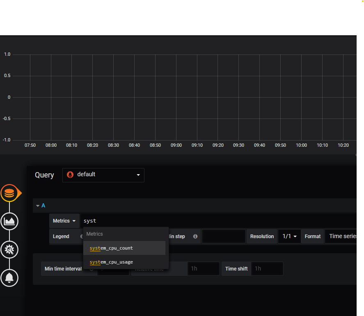
Task: Open the Queries tab database icon
Action: [x=9, y=193]
